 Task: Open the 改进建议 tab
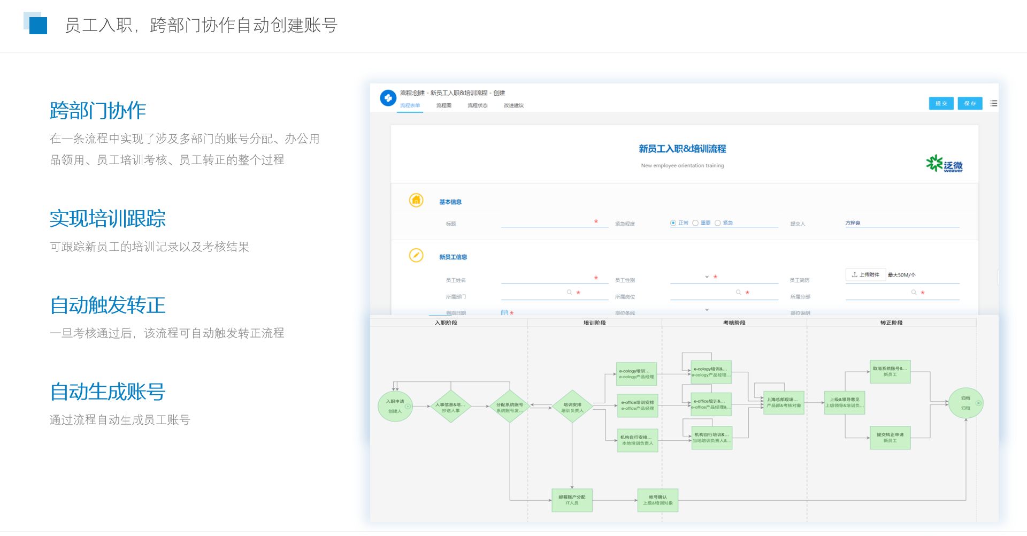click(x=513, y=105)
